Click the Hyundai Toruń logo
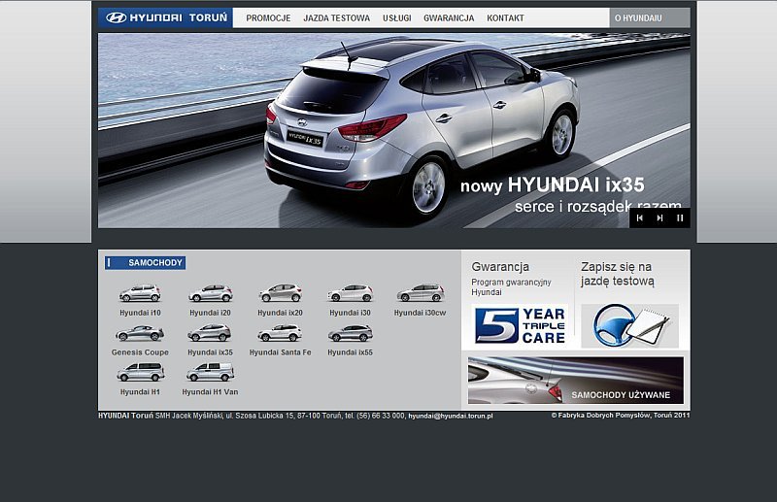The width and height of the screenshot is (777, 502). (x=165, y=17)
